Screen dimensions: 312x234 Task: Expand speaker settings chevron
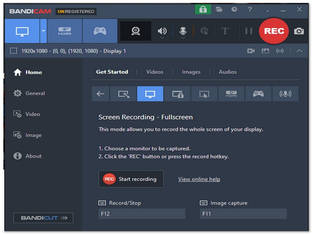pyautogui.click(x=162, y=37)
